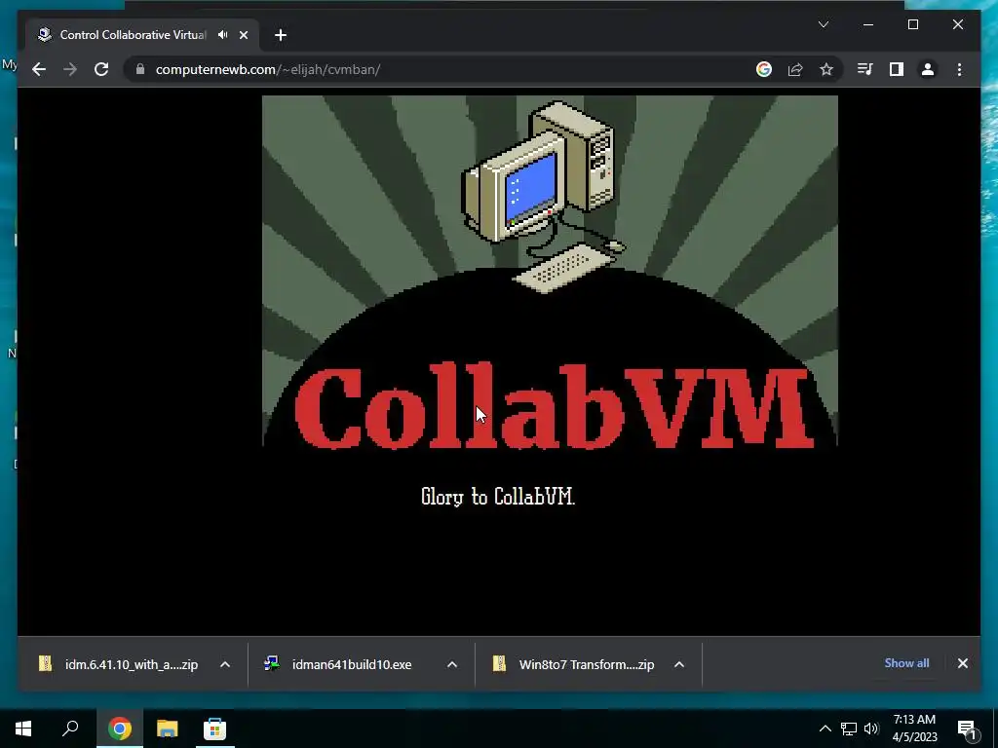Maximize the Chrome window
998x748 pixels.
pyautogui.click(x=912, y=24)
